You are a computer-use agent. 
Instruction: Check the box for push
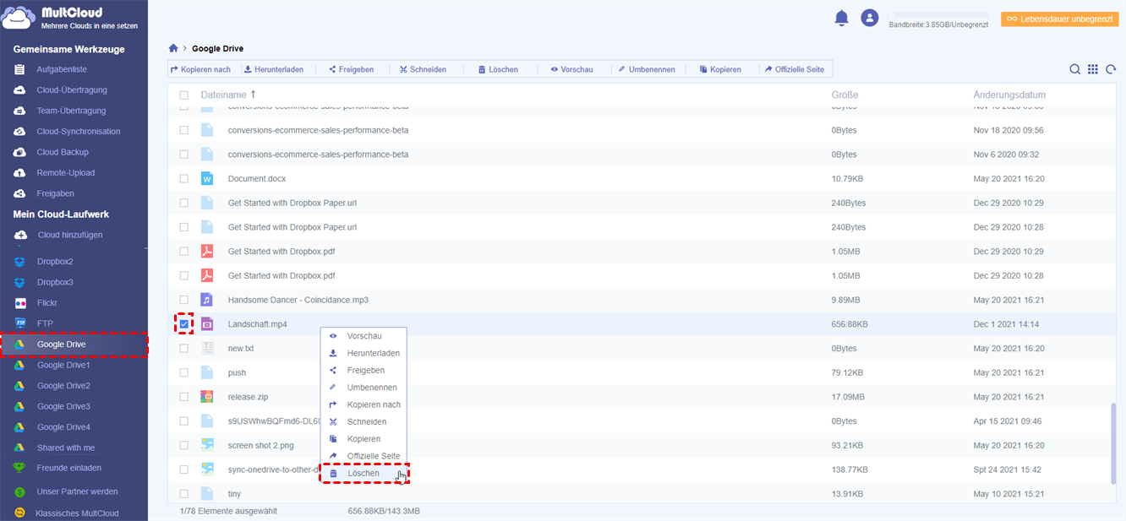point(184,372)
